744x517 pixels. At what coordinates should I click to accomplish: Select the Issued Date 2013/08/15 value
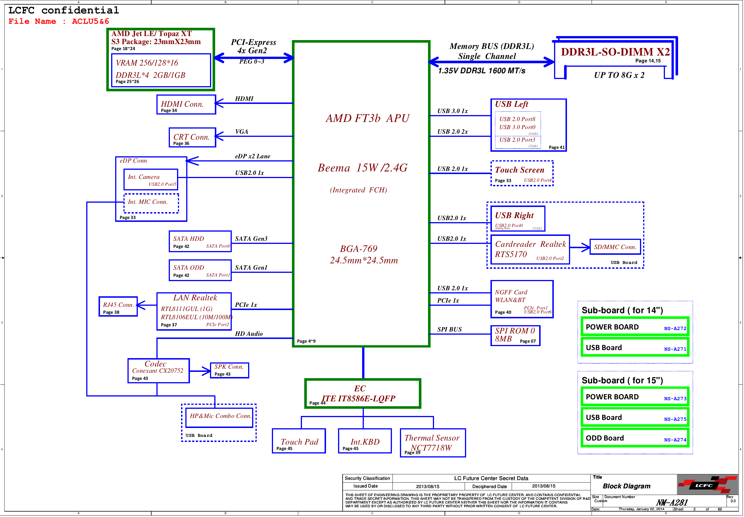428,487
